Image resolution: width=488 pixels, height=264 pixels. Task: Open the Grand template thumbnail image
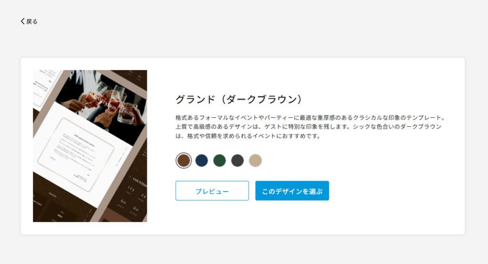(90, 146)
